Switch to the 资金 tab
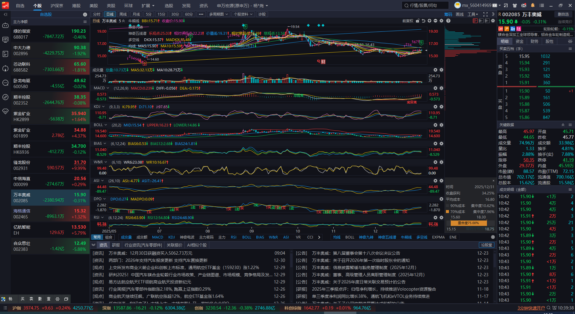Screen dimensions: 575x314 tap(519, 41)
